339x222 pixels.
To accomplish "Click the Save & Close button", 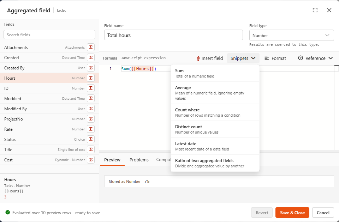I will [292, 213].
